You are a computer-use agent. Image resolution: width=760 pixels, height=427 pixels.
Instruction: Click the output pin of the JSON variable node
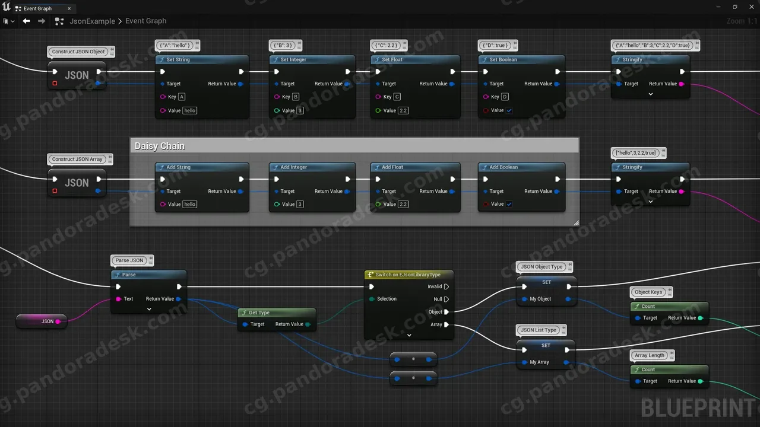[x=59, y=321]
